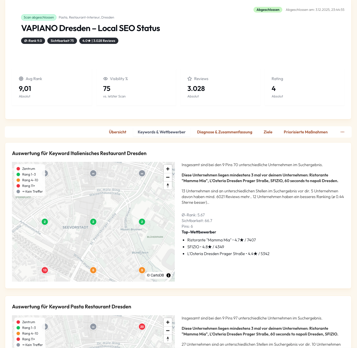Open the overflow menu next to tabs

coord(342,132)
